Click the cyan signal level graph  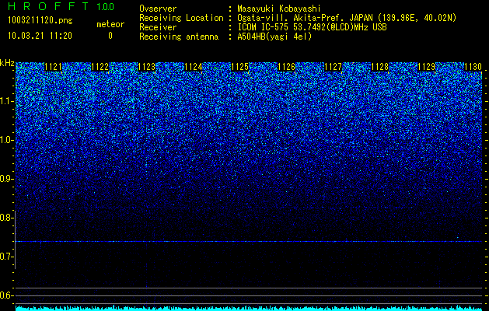coord(249,308)
